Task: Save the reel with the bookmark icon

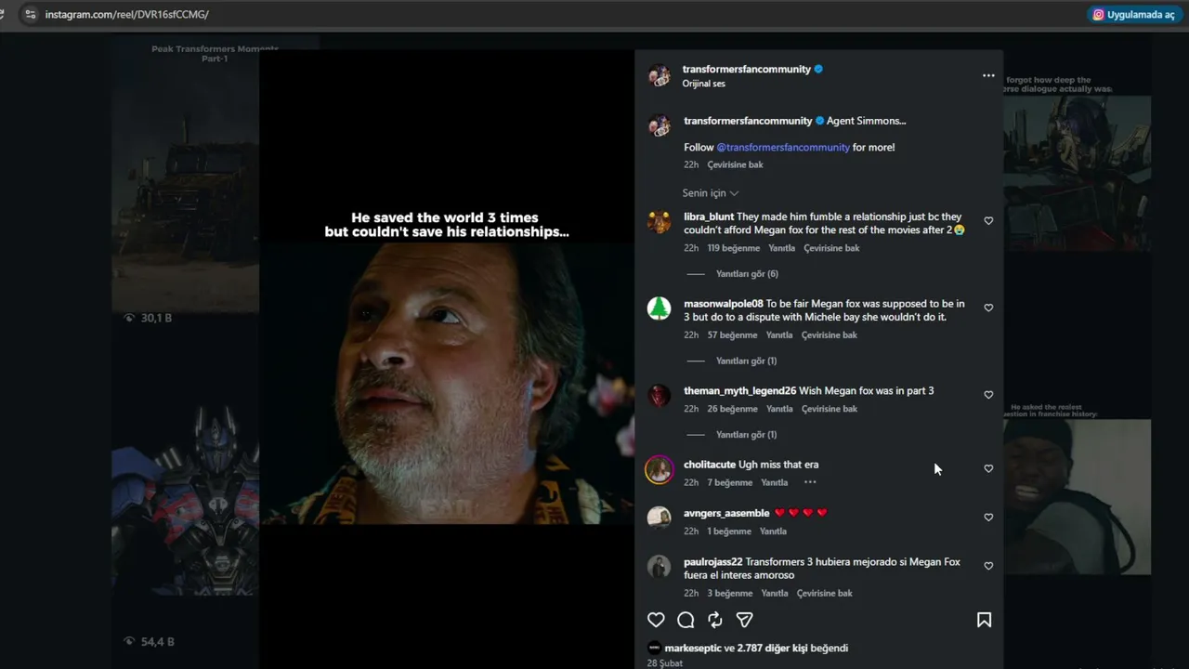Action: (984, 620)
